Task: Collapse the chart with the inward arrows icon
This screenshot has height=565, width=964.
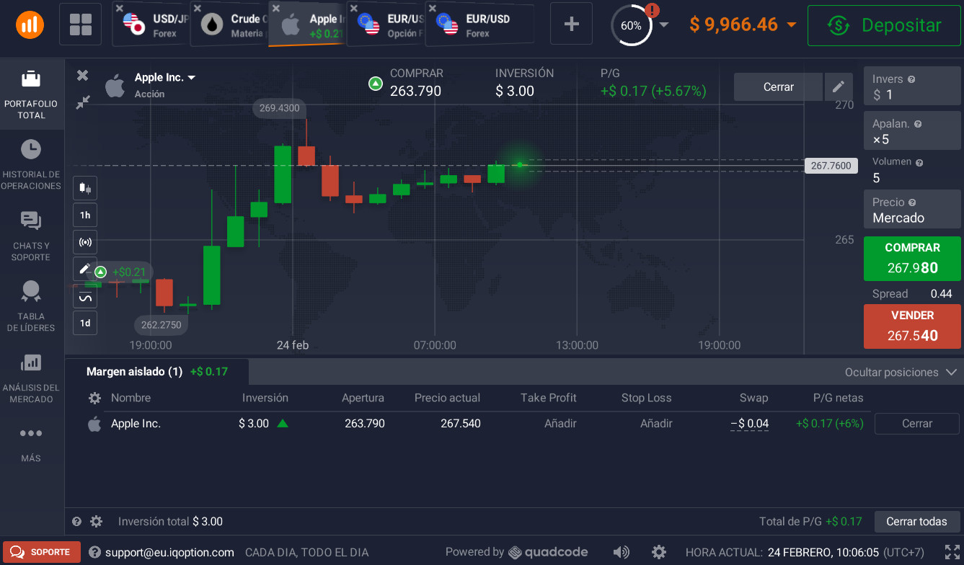Action: pos(82,102)
